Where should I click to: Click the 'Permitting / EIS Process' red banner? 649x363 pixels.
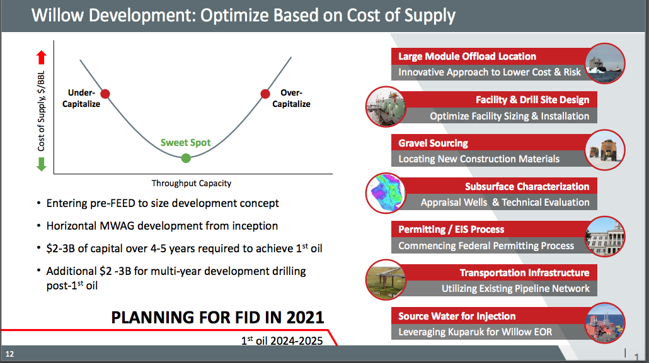pos(490,230)
